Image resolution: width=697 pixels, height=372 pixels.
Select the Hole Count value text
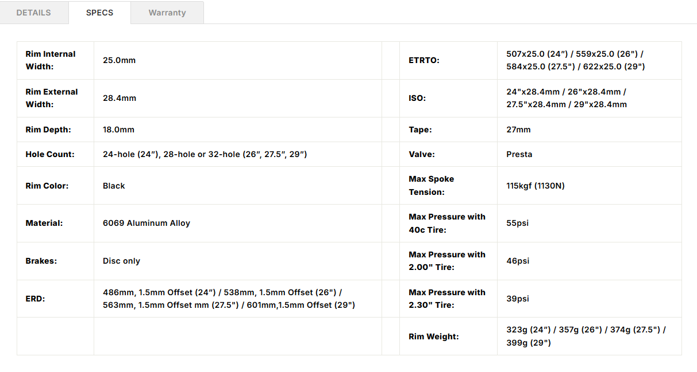pos(205,154)
